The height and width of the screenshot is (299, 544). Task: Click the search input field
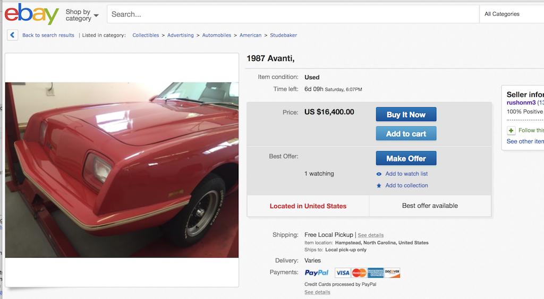click(292, 14)
